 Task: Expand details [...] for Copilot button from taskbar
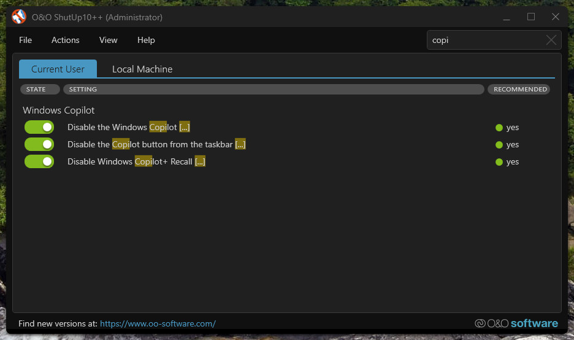click(240, 144)
